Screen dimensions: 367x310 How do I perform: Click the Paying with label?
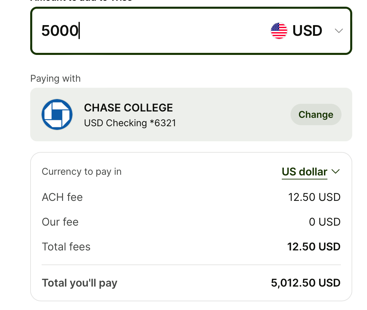point(55,79)
